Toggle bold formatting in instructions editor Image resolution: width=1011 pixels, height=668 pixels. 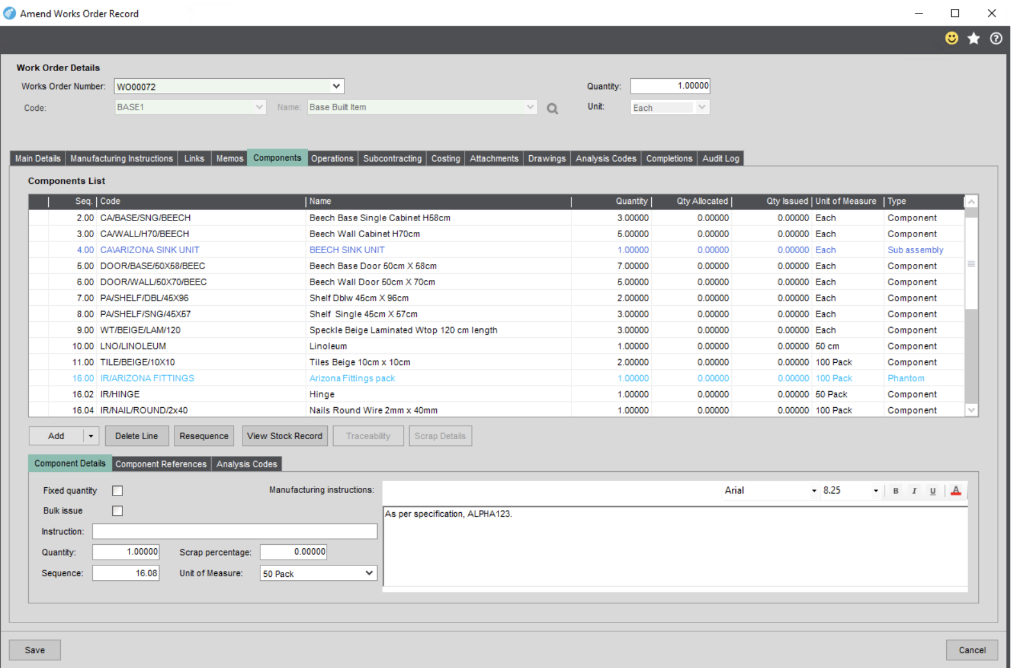pyautogui.click(x=896, y=491)
